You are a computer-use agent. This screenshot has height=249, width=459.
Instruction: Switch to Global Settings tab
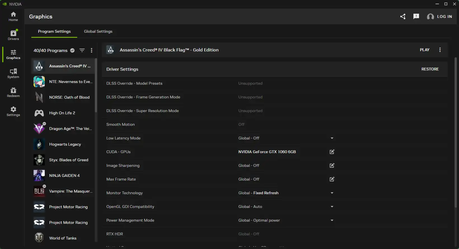(98, 31)
